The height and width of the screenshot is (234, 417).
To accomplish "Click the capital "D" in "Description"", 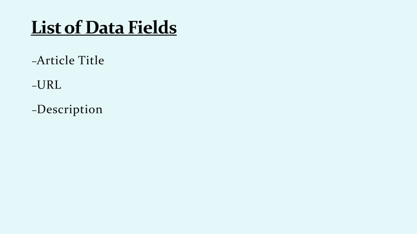I will coord(41,109).
